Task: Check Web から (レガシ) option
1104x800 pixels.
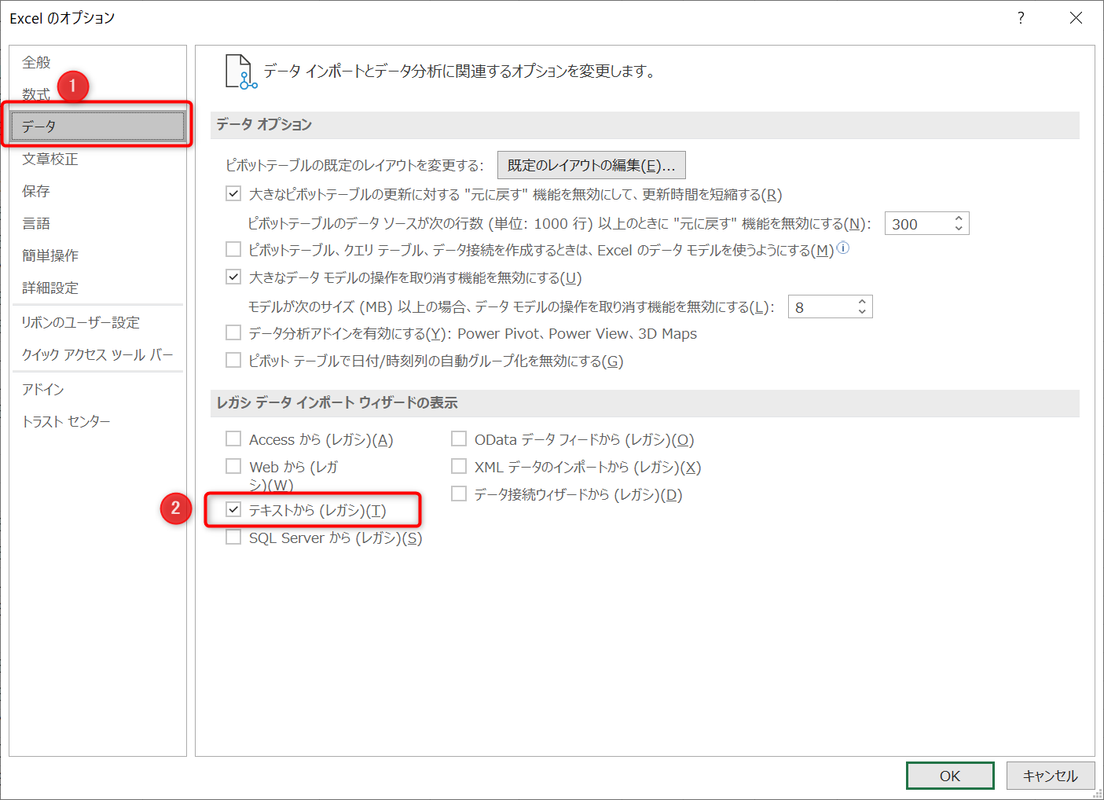Action: [233, 466]
